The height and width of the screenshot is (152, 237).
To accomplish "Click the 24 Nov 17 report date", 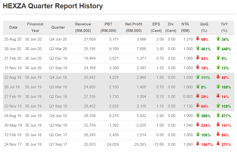I will click(13, 144).
